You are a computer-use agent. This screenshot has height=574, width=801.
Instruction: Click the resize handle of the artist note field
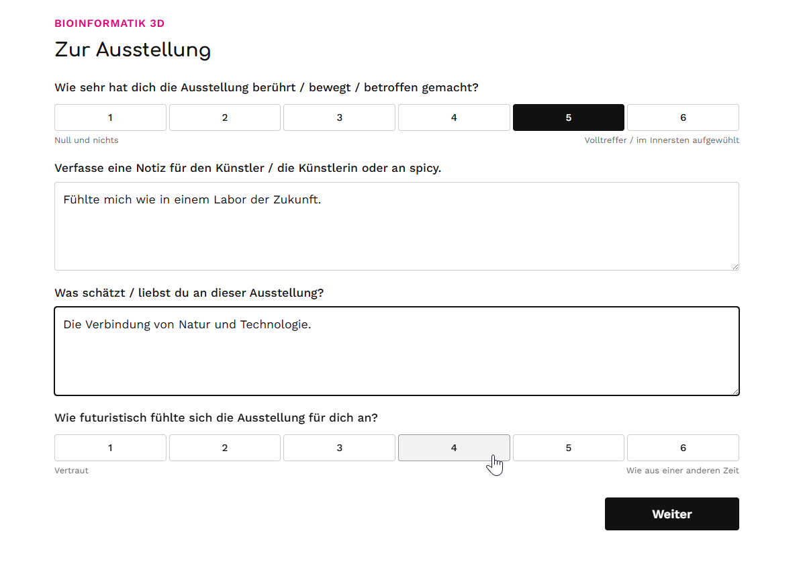pos(735,267)
